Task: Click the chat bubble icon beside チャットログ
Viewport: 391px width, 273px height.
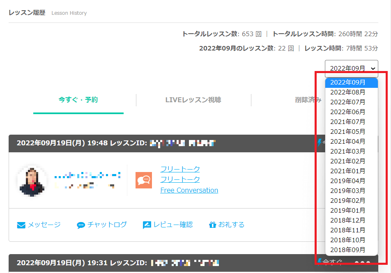Action: coord(81,225)
